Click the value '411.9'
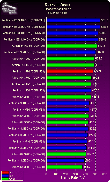The height and width of the screenshot is (182, 110). (x=91, y=148)
